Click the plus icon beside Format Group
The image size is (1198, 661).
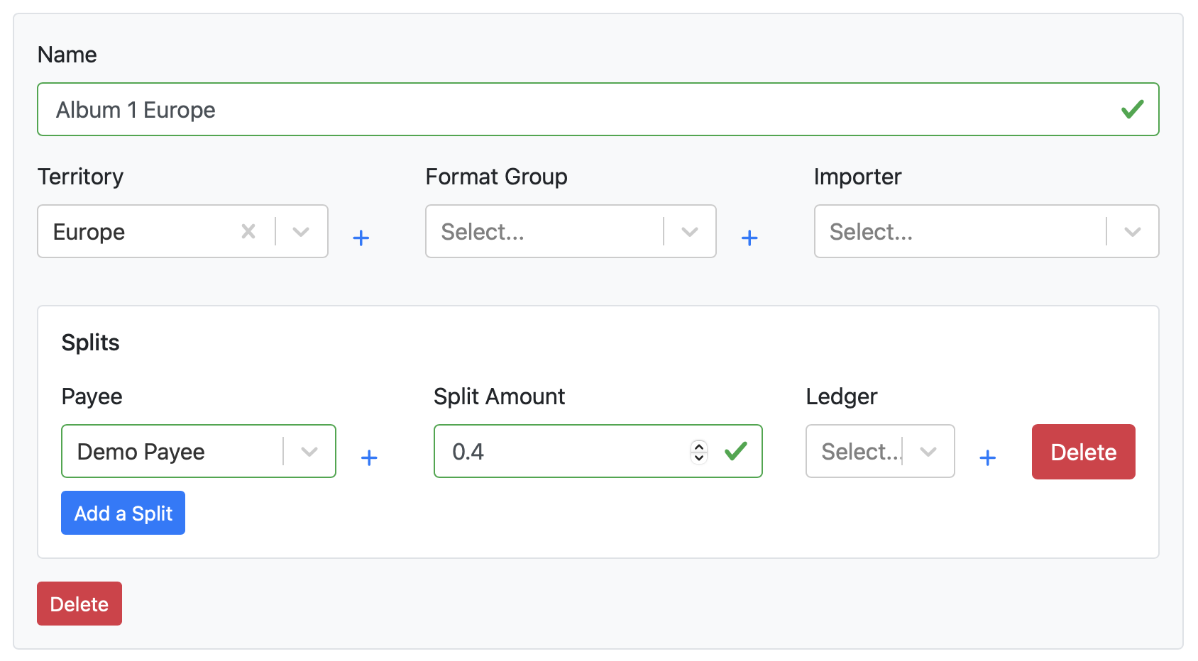click(x=749, y=238)
